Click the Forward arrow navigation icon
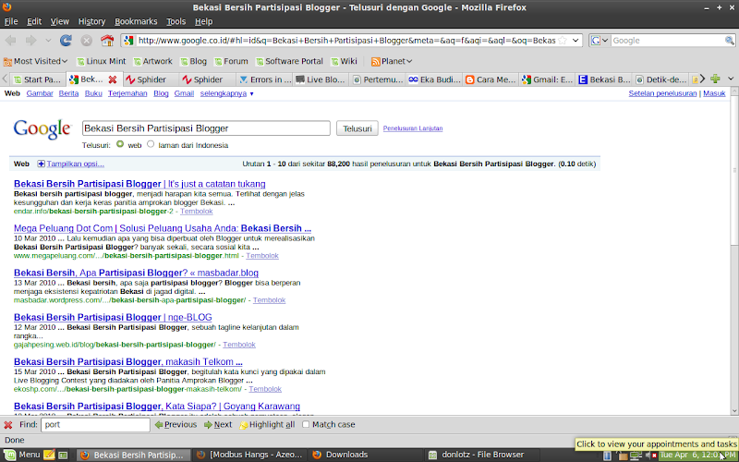Viewport: 739px width, 462px height. [31, 41]
